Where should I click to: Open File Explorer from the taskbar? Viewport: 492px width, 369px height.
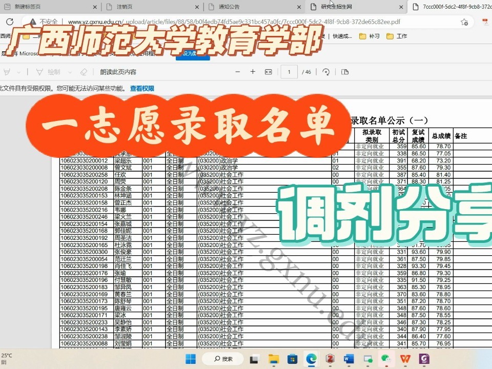coord(273,359)
